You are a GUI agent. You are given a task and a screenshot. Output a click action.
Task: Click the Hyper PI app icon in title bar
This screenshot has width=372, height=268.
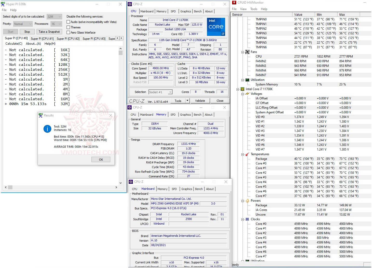click(x=3, y=4)
